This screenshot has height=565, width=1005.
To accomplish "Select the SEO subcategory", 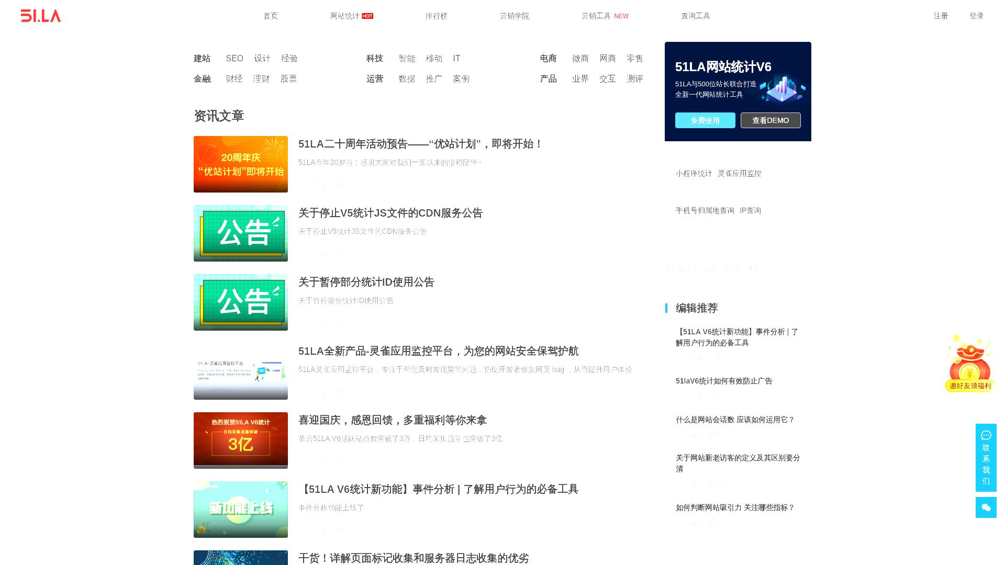I will [234, 58].
